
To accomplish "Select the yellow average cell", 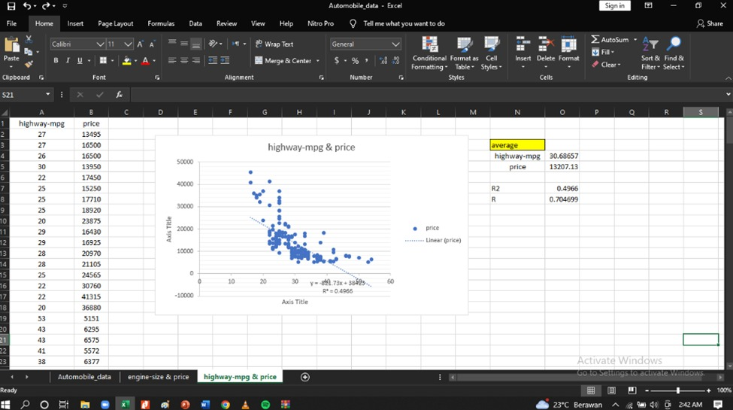I will (517, 145).
